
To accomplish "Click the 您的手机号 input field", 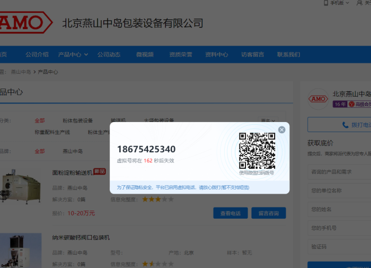I will (x=339, y=228).
